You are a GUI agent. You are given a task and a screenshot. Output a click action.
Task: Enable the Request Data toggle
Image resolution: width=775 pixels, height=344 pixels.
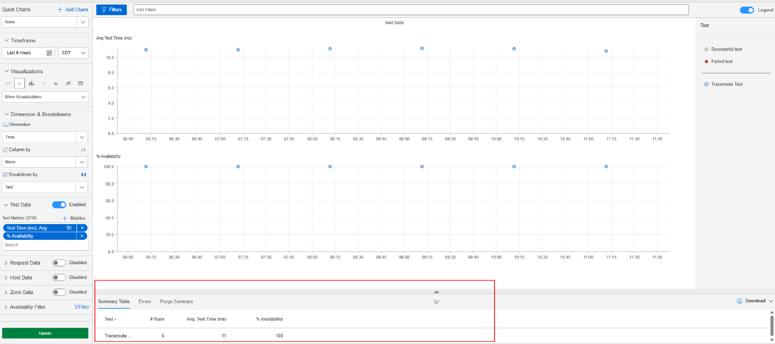59,263
